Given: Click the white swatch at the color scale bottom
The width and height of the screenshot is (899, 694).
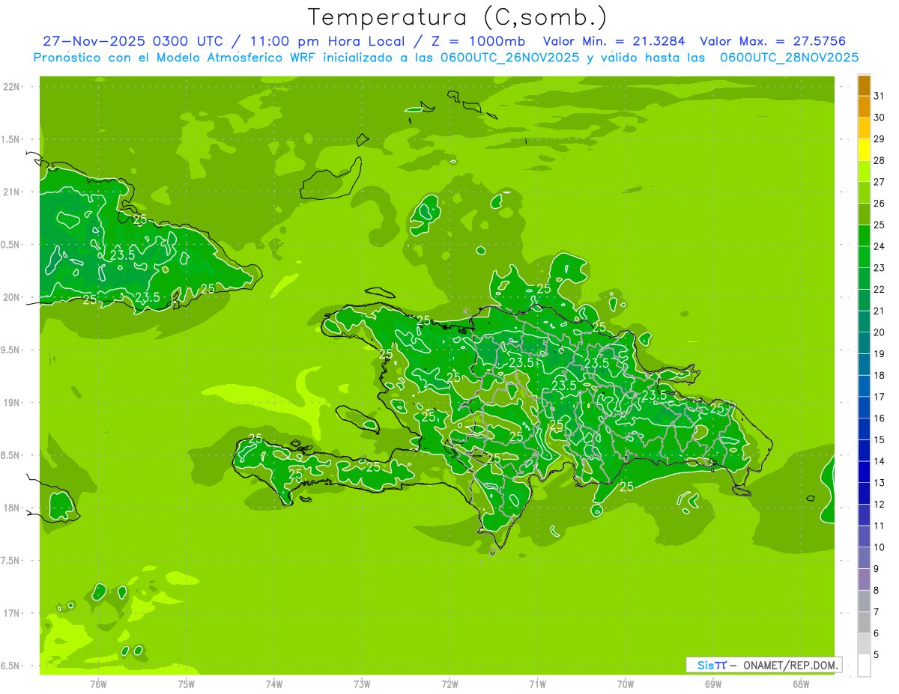Looking at the screenshot, I should coord(864,665).
